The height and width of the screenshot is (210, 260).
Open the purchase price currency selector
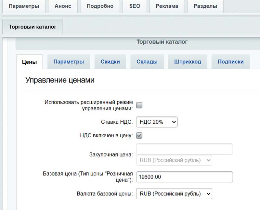click(174, 161)
